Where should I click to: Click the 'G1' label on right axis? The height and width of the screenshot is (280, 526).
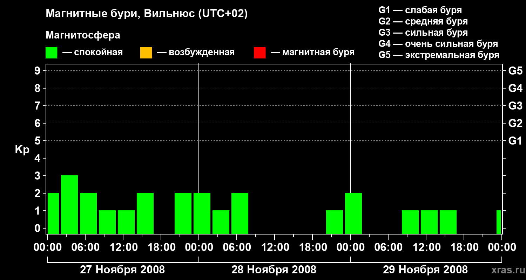click(515, 141)
